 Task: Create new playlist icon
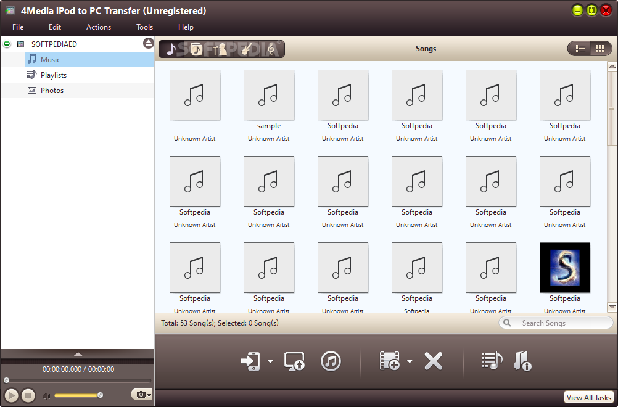(492, 361)
